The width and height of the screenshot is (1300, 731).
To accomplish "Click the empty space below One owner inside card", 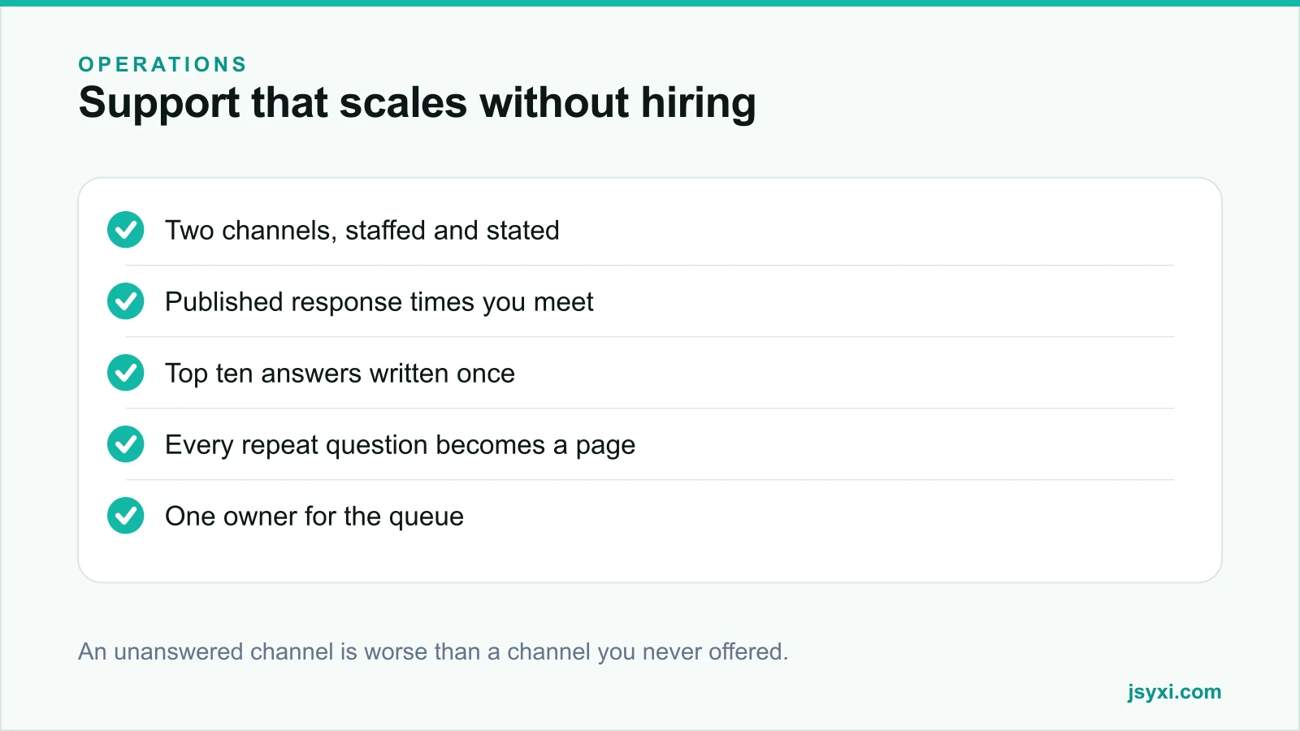I will click(650, 560).
